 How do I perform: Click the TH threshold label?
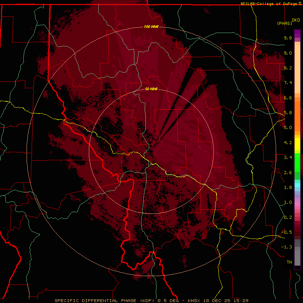click(x=289, y=262)
